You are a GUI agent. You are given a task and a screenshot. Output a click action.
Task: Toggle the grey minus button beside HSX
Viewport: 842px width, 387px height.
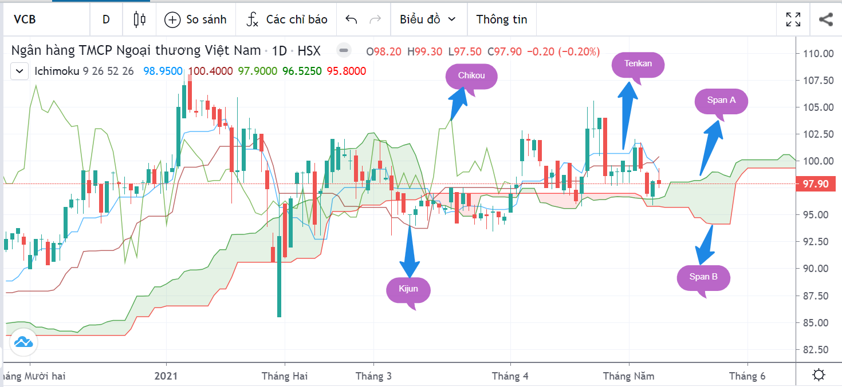click(344, 50)
